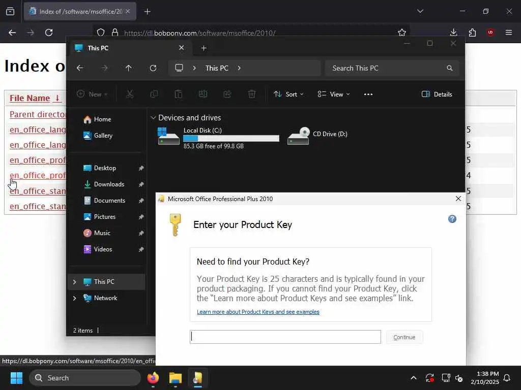521x390 pixels.
Task: Click the Firefox back arrow
Action: click(12, 32)
